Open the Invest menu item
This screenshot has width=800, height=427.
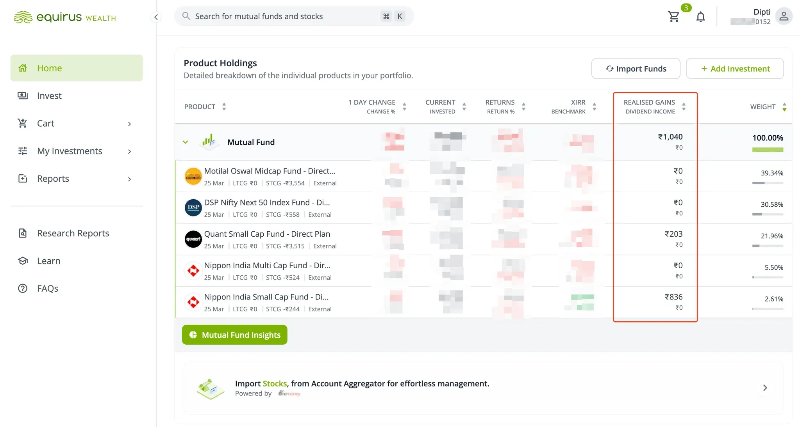(x=77, y=96)
